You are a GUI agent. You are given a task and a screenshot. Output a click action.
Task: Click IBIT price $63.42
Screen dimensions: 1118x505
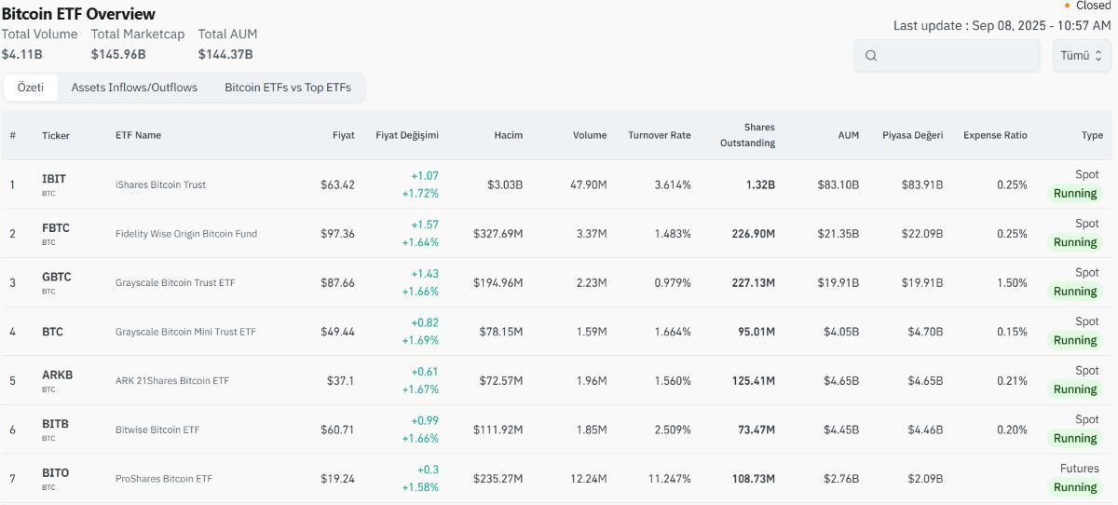[337, 184]
